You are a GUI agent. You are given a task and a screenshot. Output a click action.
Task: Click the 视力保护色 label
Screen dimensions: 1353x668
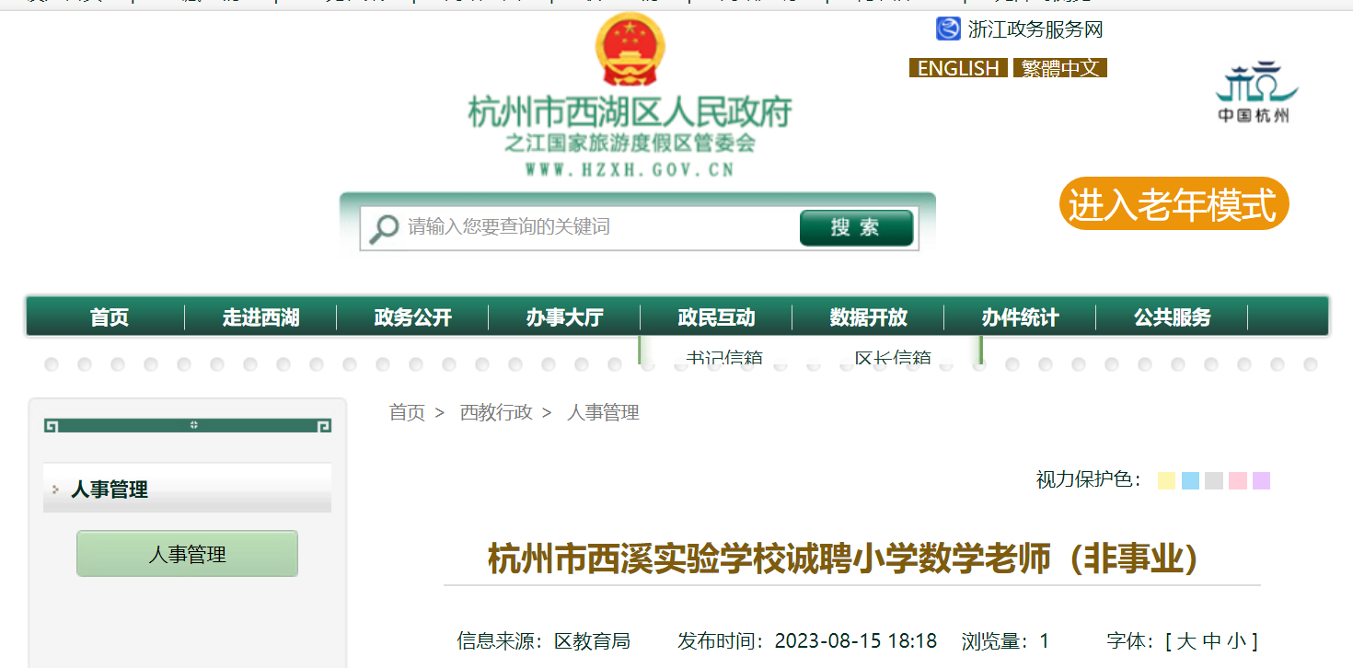coord(1089,479)
